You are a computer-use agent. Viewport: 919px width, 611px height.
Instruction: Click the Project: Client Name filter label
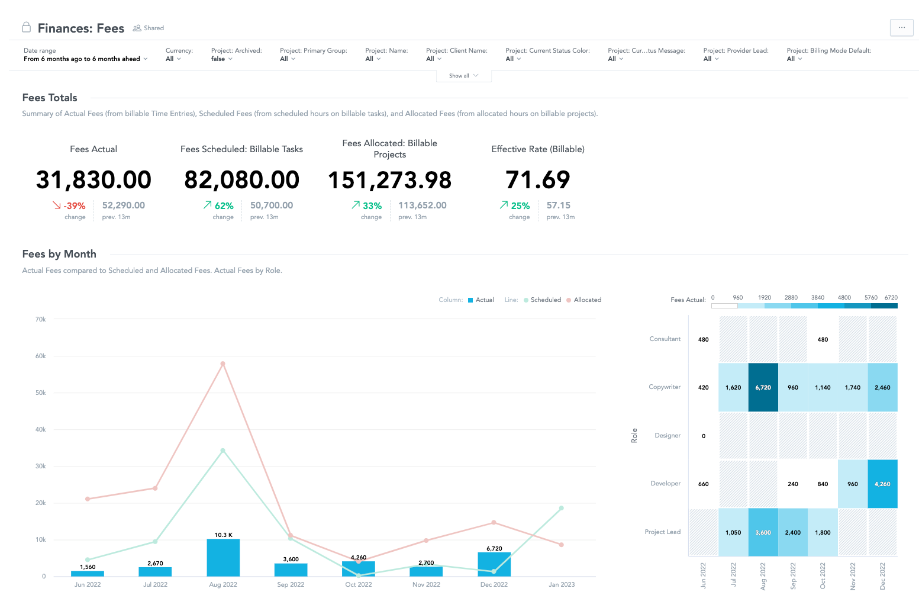pos(456,50)
